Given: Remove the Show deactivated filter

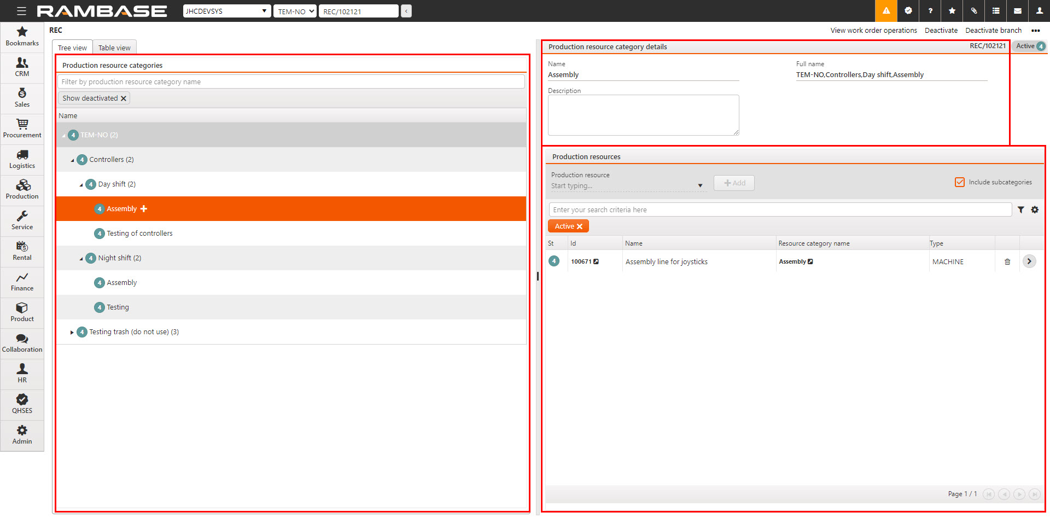Looking at the screenshot, I should coord(124,98).
